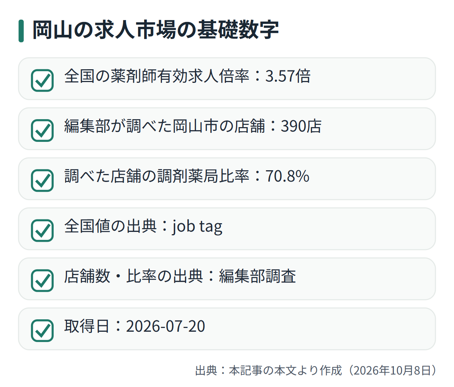Toggle the 調剤薬局比率 70.8% checkbox

(42, 180)
